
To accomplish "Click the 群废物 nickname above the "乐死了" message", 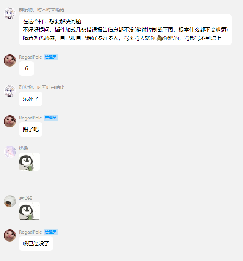I will point(42,88).
